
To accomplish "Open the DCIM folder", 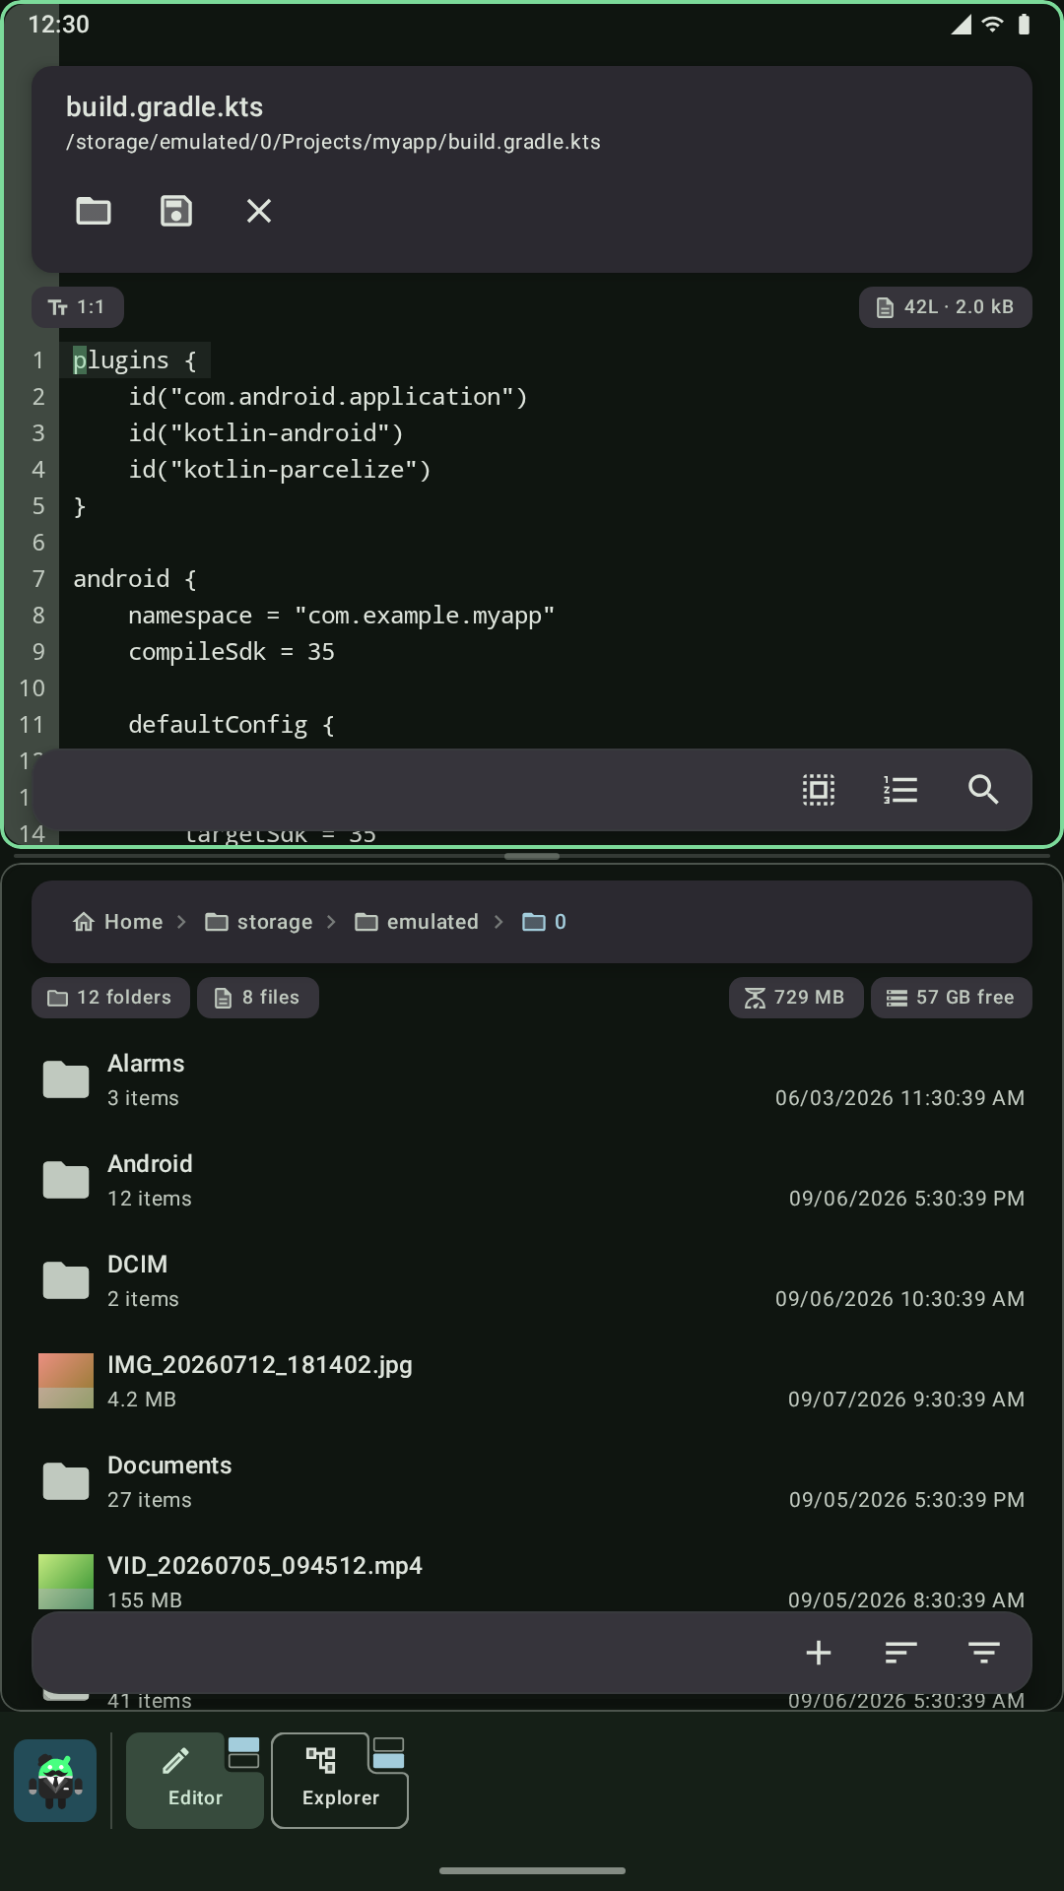I will tap(532, 1281).
